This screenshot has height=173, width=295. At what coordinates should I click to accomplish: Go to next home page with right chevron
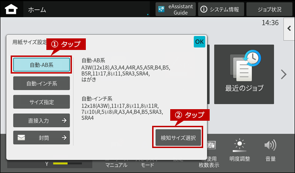283,74
